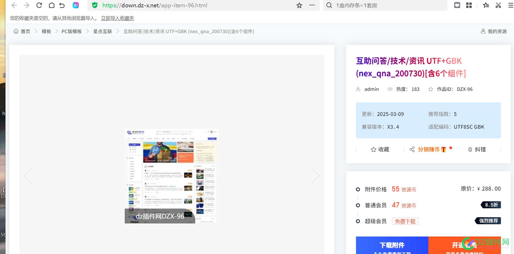The width and height of the screenshot is (514, 254).
Task: Click the 强烈推荐 badge
Action: 488,221
